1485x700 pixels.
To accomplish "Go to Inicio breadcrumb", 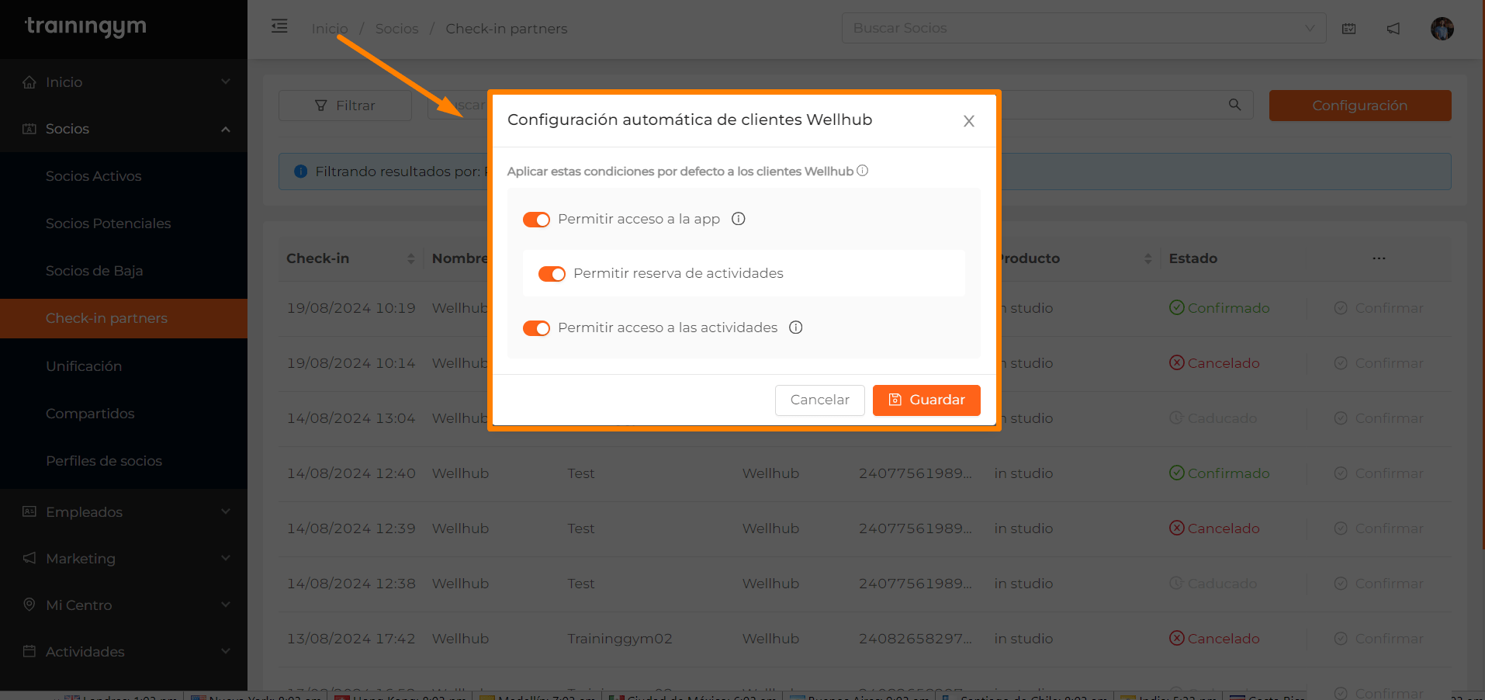I will click(x=330, y=29).
